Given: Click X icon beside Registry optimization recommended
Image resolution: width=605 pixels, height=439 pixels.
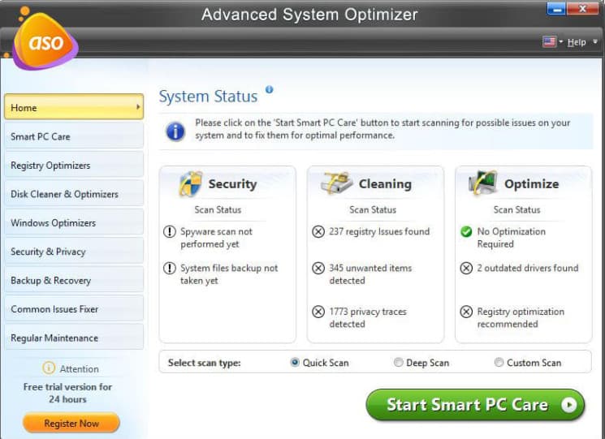Looking at the screenshot, I should point(466,312).
